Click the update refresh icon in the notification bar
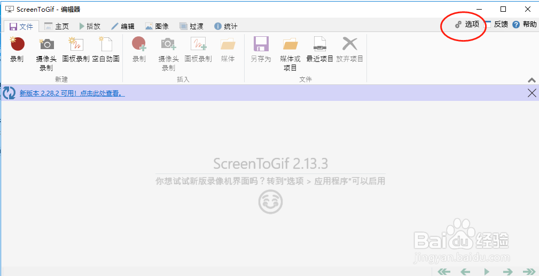The height and width of the screenshot is (276, 539). click(9, 93)
